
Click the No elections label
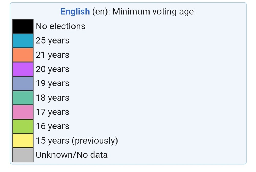(61, 26)
